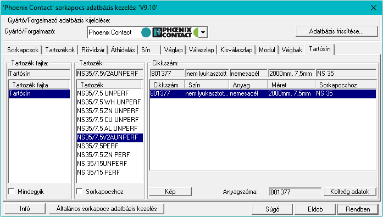This screenshot has height=217, width=383.
Task: Click the Adatbázis frissítése button
Action: 336,31
